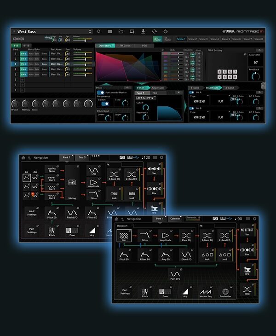The height and width of the screenshot is (336, 276).
Task: Click the Arp Master button
Action: (x=158, y=39)
